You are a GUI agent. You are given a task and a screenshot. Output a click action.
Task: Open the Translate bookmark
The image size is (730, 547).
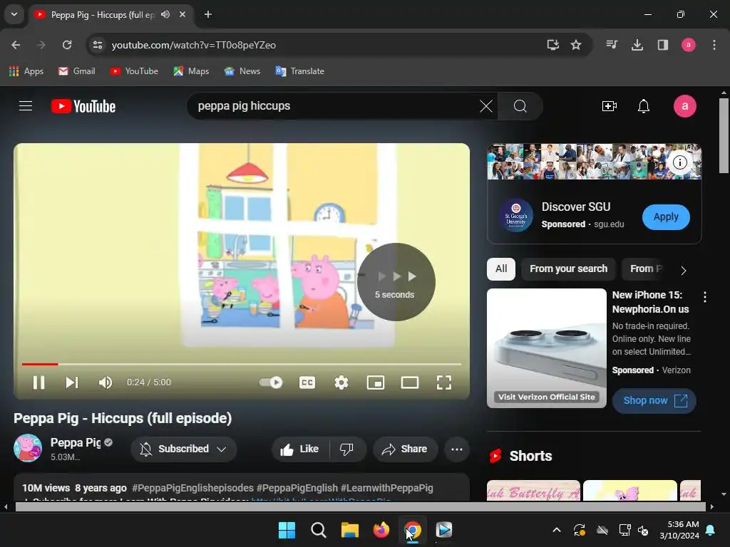tap(300, 71)
